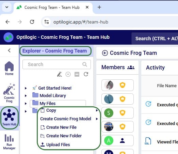The height and width of the screenshot is (154, 178).
Task: Open the browser tab search dropdown
Action: pyautogui.click(x=7, y=7)
